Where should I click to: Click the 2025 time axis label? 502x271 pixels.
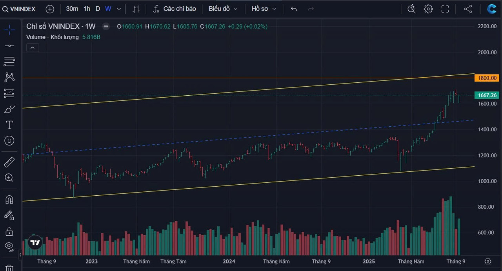click(x=369, y=261)
